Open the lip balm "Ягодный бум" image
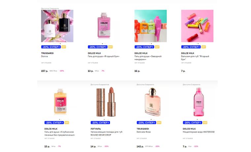251x152 pixels. pyautogui.click(x=197, y=26)
